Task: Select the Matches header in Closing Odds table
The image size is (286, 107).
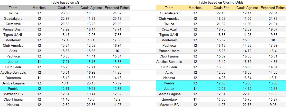Action: pos(195,8)
